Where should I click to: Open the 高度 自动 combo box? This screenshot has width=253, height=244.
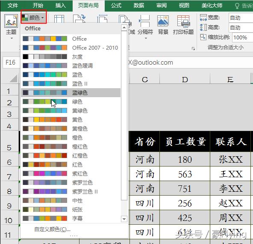click(x=241, y=28)
